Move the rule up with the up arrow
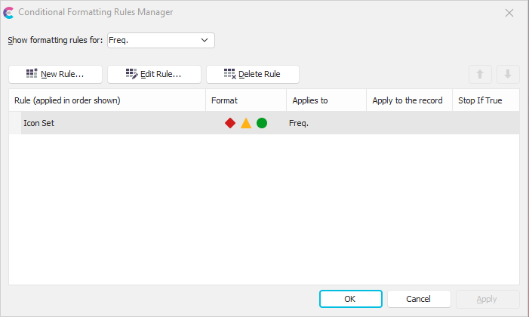Screen dimensions: 529x317 (480, 74)
